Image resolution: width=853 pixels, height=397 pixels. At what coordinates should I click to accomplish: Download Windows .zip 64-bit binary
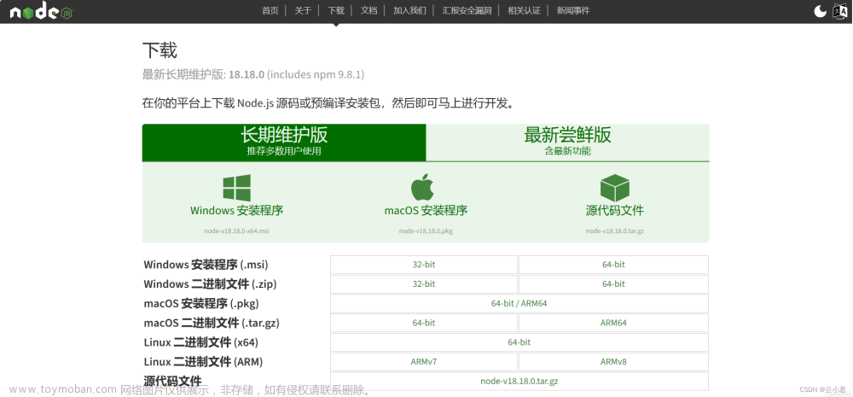(x=613, y=283)
